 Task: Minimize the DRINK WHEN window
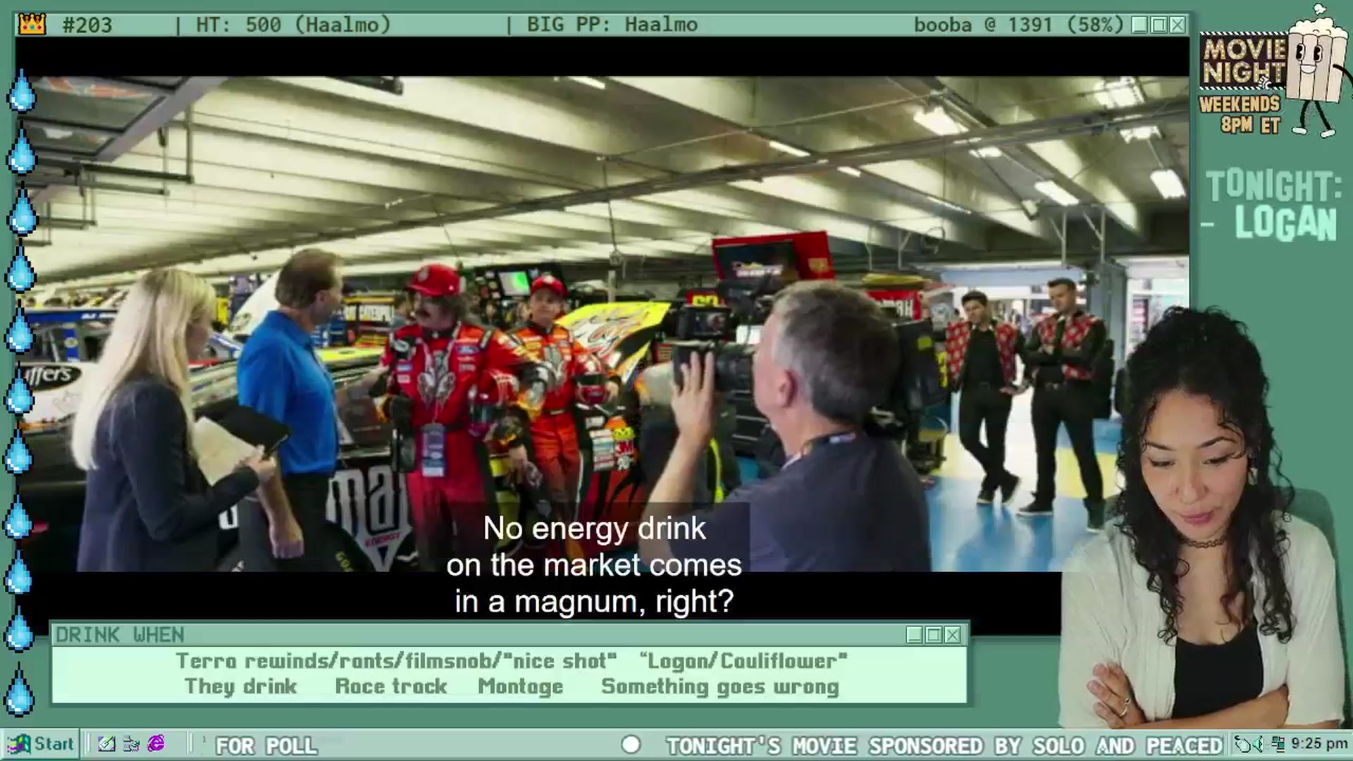coord(915,635)
